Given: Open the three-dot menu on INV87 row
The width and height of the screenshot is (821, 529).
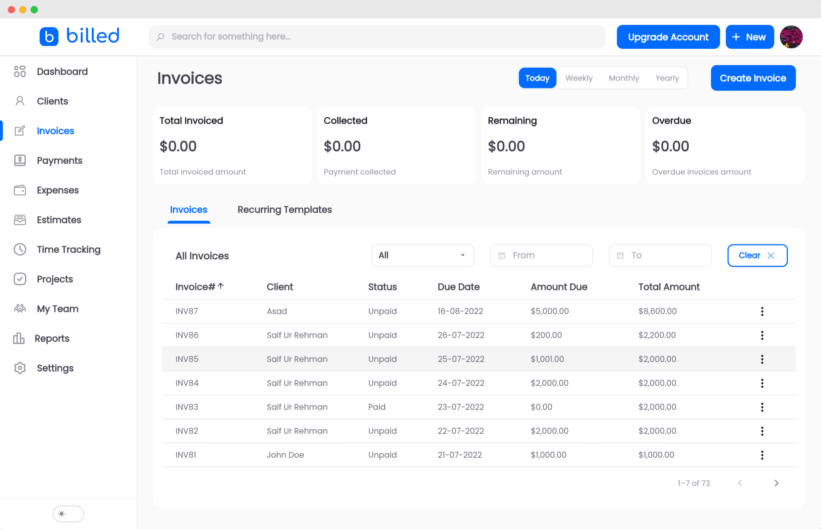Looking at the screenshot, I should pyautogui.click(x=762, y=311).
